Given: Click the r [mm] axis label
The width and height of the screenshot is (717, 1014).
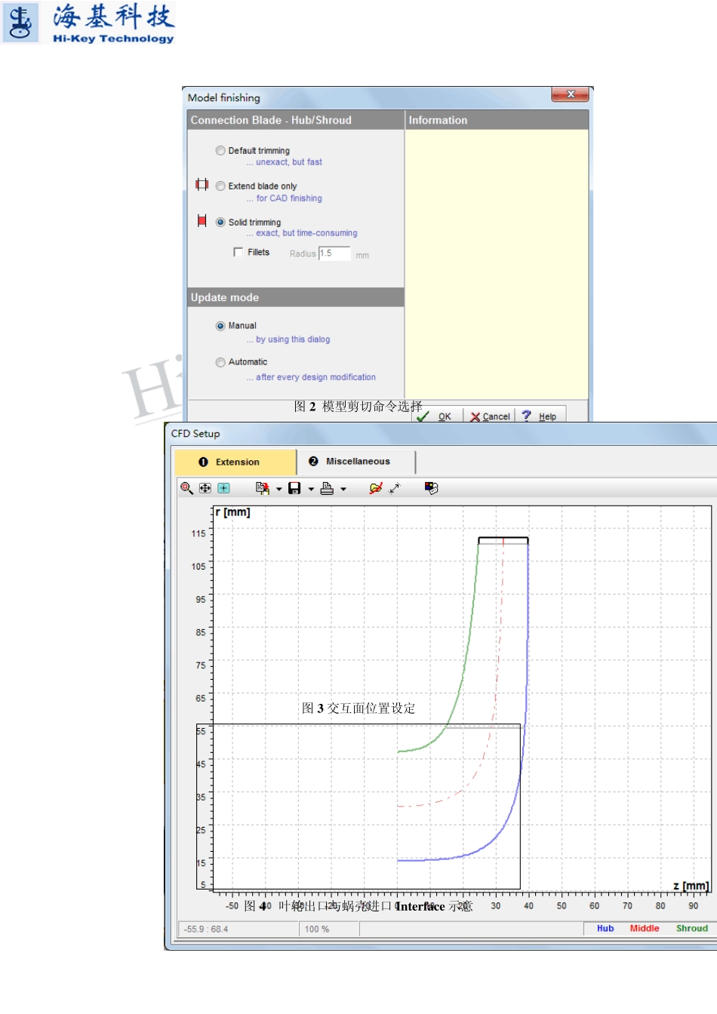Looking at the screenshot, I should (x=233, y=512).
